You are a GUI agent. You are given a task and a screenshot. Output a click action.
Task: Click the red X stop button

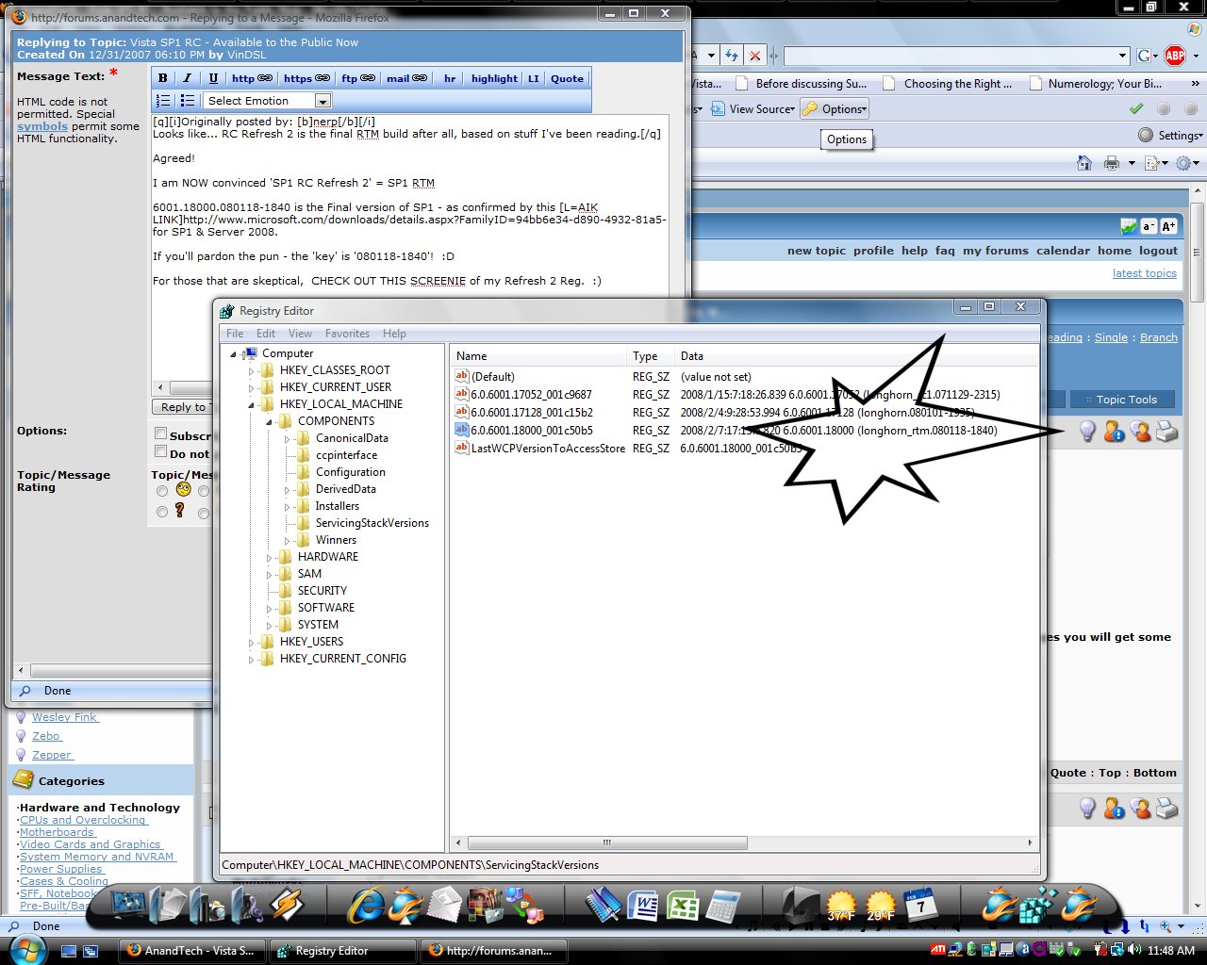pyautogui.click(x=754, y=56)
